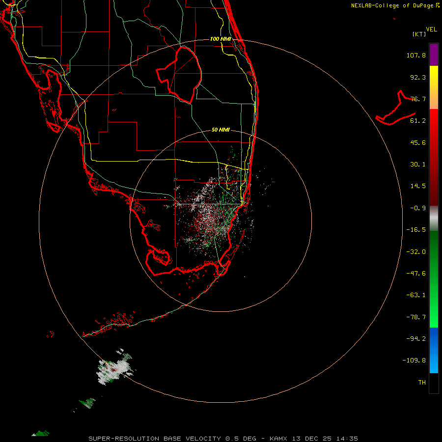Screen dimensions: 442x442
Task: Click the Super-Resolution Base Velocity caption
Action: (x=223, y=439)
